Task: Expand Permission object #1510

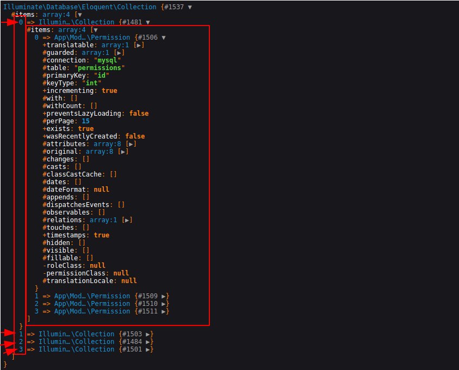Action: point(164,304)
